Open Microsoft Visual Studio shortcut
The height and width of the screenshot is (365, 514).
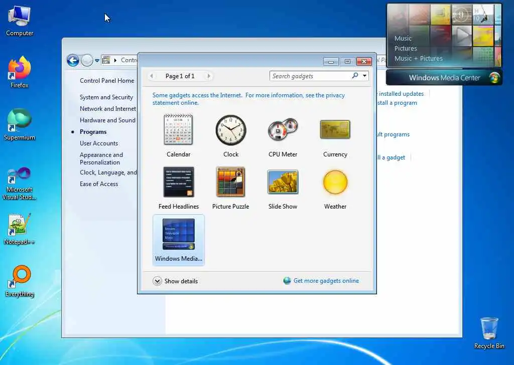click(x=20, y=184)
